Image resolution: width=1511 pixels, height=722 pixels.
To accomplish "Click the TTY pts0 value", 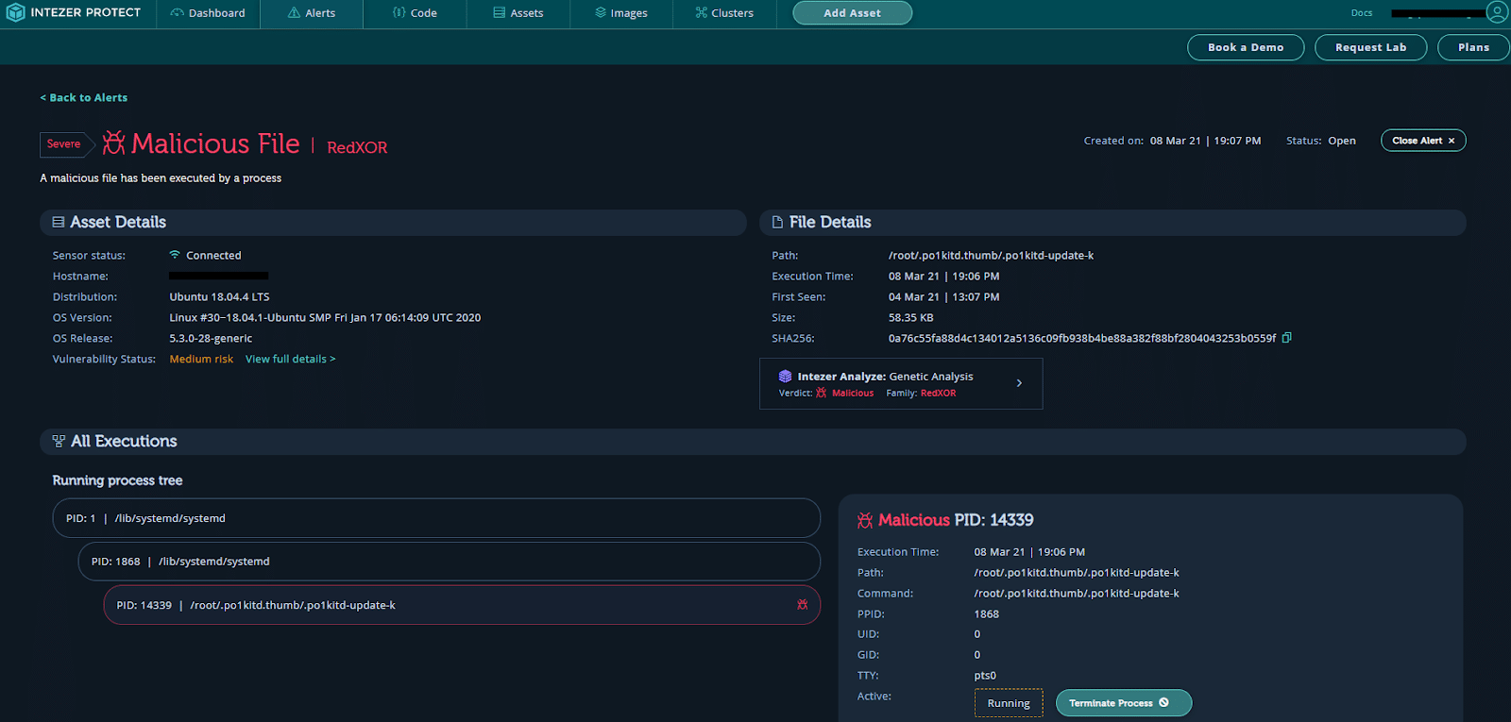I will point(985,676).
